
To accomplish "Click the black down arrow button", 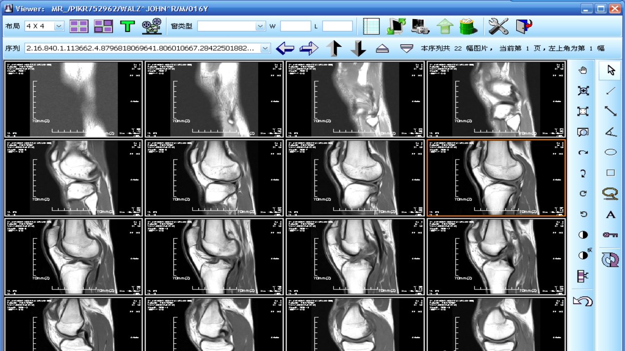I will pos(358,48).
